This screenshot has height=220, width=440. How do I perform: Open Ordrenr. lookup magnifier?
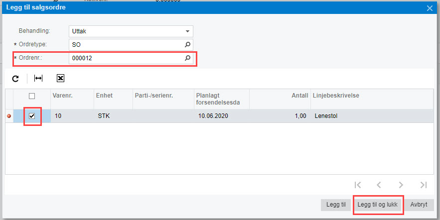187,58
